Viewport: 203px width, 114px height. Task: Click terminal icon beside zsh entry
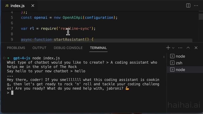[x=172, y=63]
